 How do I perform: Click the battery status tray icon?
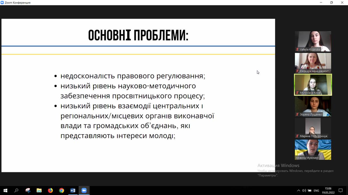point(309,190)
